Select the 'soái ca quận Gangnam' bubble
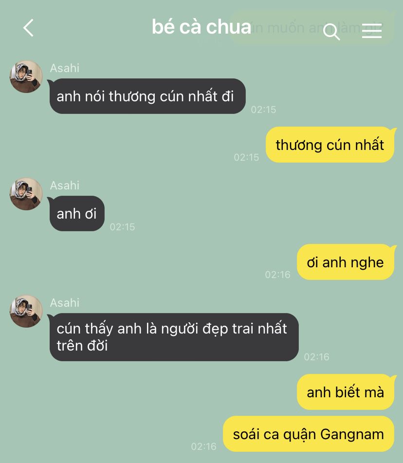 pos(309,434)
